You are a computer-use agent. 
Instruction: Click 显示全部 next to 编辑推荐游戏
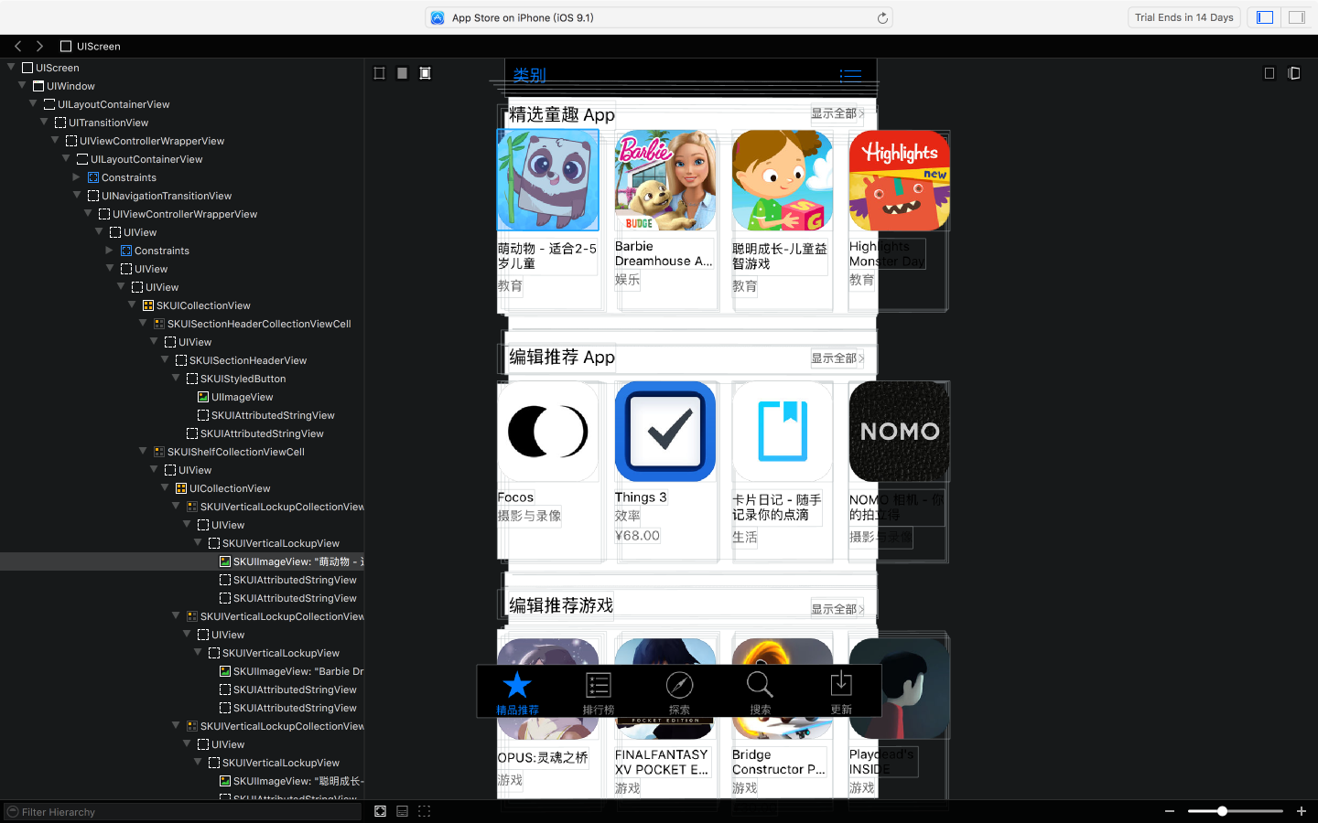837,609
